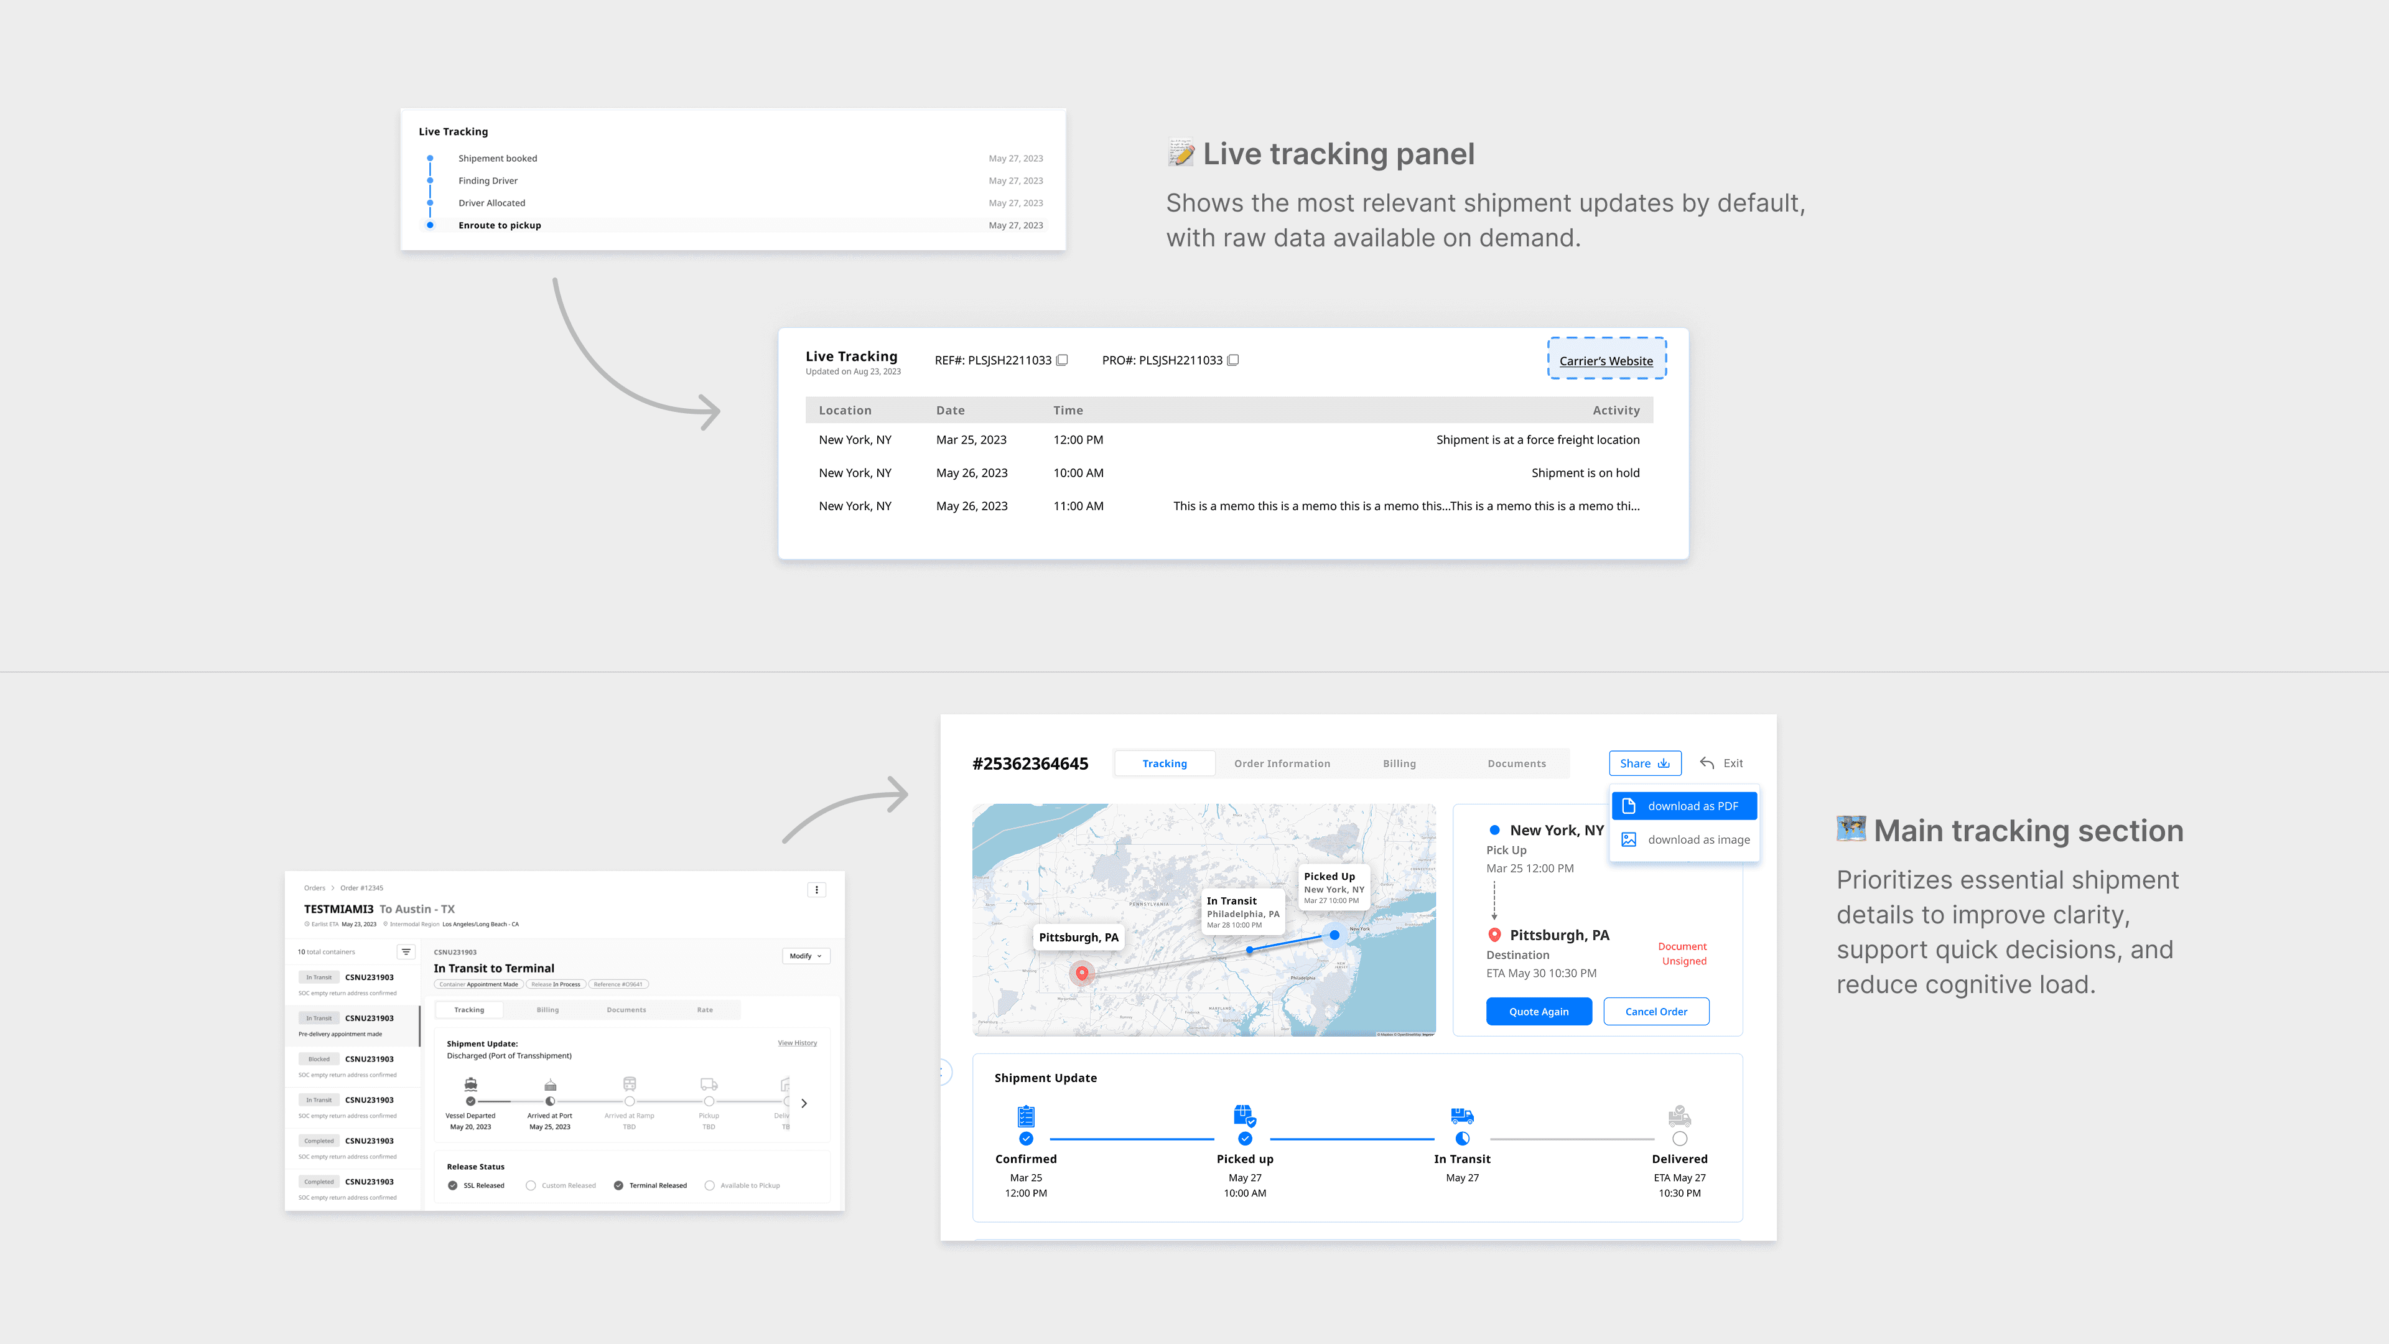Check the Available to Pickup option
This screenshot has width=2389, height=1344.
pos(709,1185)
